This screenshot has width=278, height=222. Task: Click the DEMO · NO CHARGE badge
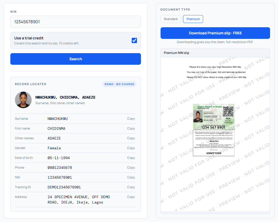(119, 84)
